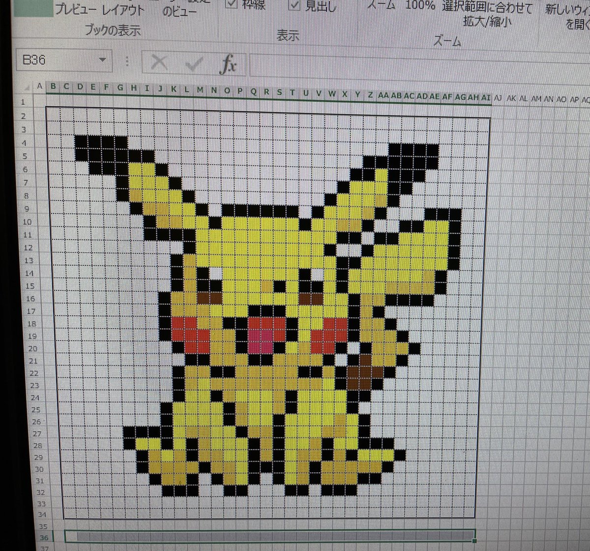This screenshot has width=590, height=551.
Task: Open Insert Function with the fx icon
Action: point(228,64)
